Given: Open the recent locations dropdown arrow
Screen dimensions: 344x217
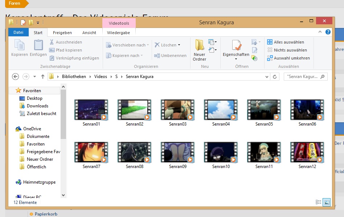Looking at the screenshot, I should [x=35, y=77].
